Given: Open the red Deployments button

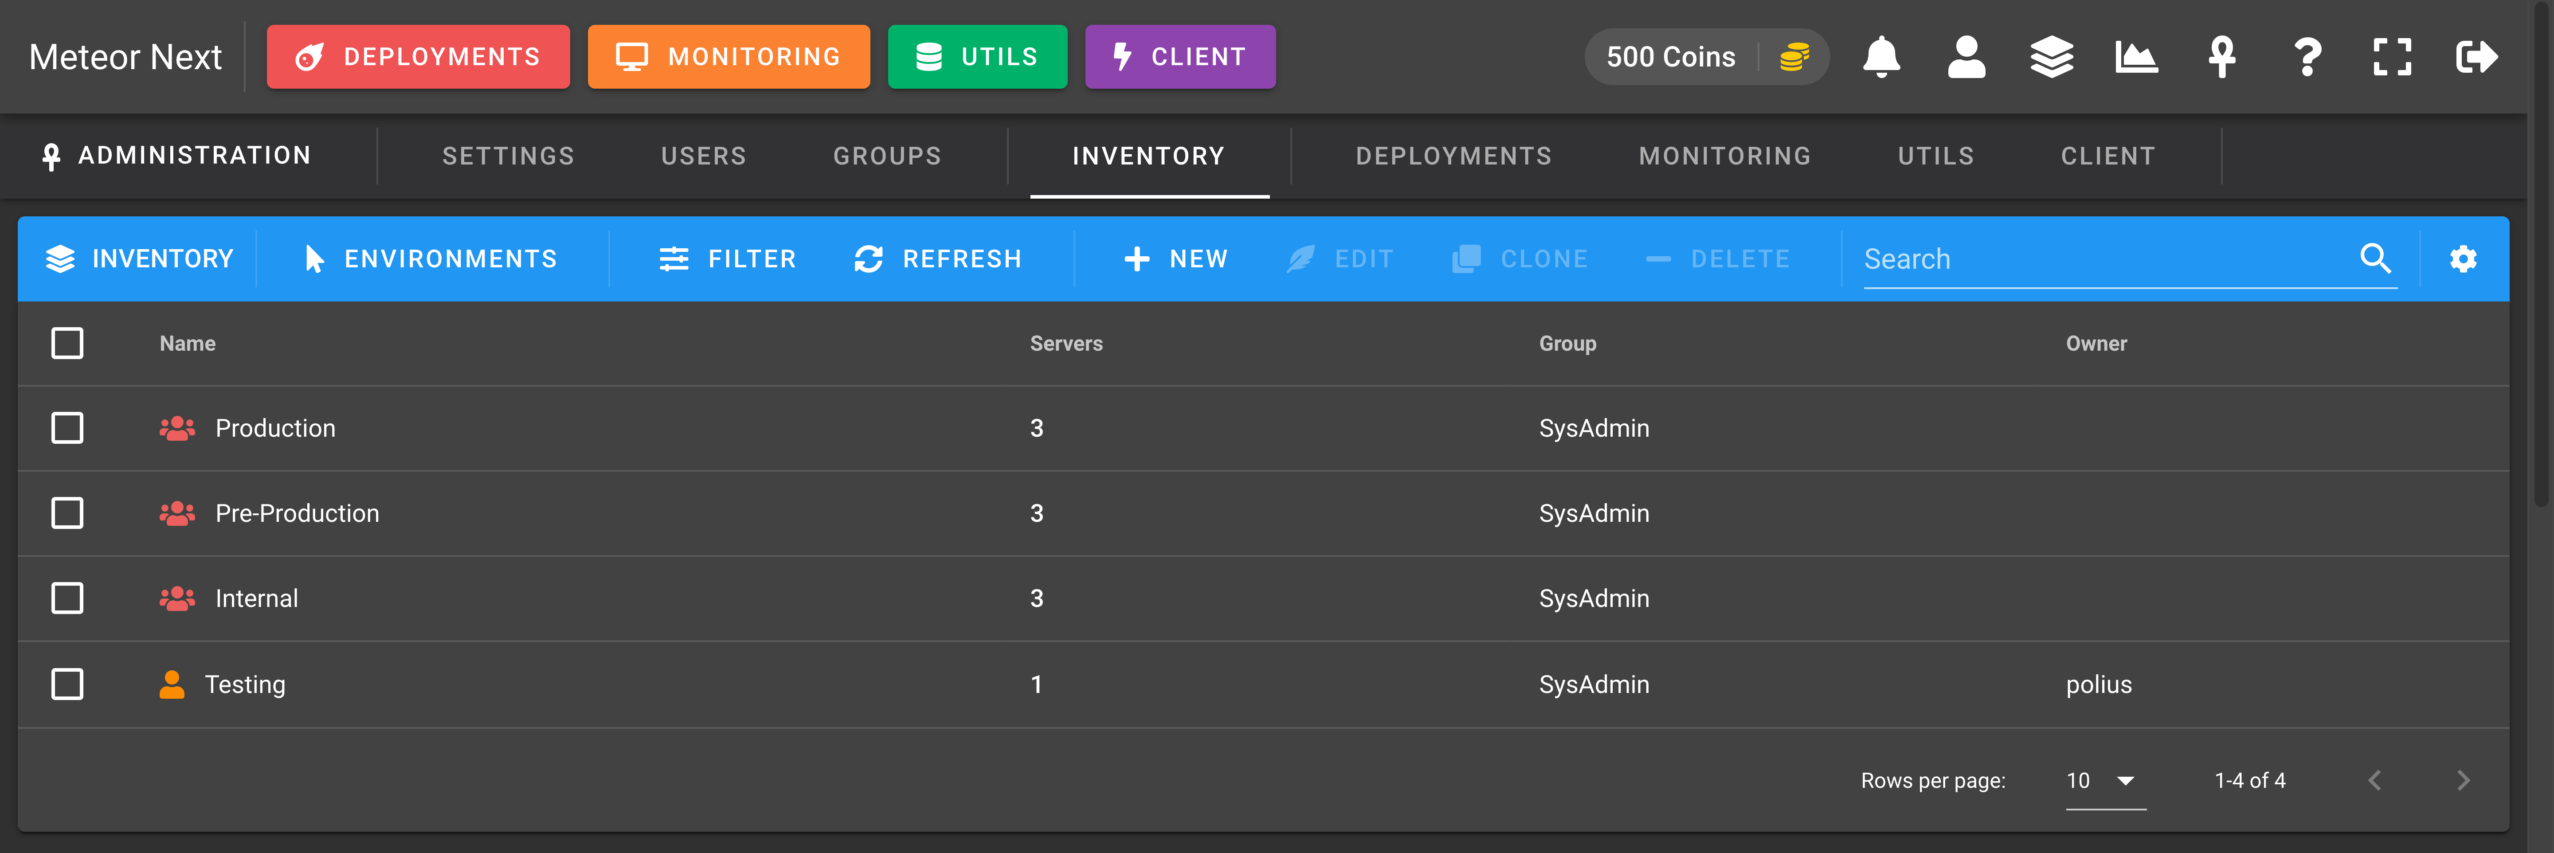Looking at the screenshot, I should [x=419, y=57].
